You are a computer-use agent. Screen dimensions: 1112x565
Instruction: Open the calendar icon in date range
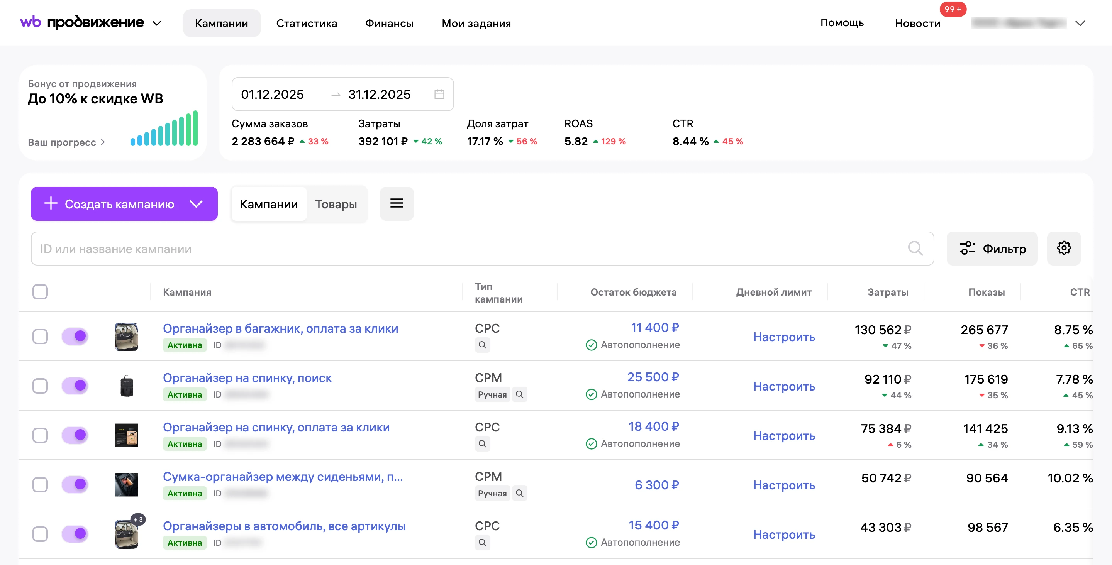439,94
